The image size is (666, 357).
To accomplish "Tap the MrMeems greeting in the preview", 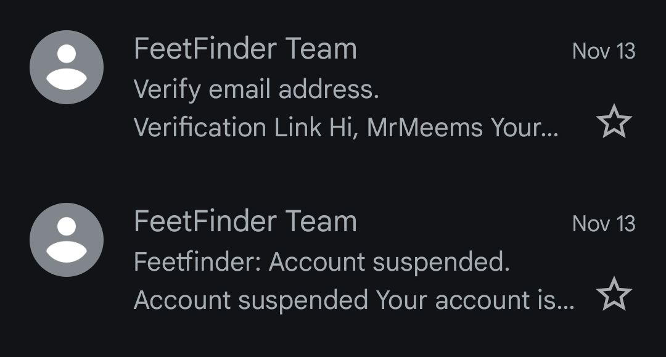I will (x=424, y=128).
